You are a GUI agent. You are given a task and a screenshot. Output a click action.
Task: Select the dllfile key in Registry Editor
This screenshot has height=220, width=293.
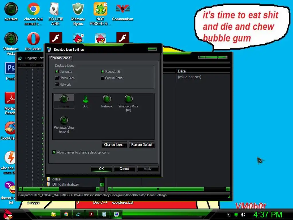pos(56,179)
